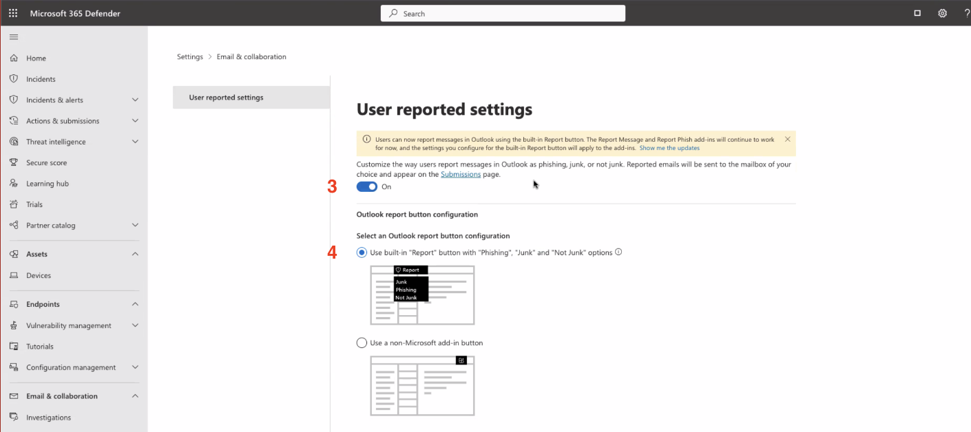Go to Tutorials in the sidebar
This screenshot has width=971, height=432.
[x=40, y=346]
